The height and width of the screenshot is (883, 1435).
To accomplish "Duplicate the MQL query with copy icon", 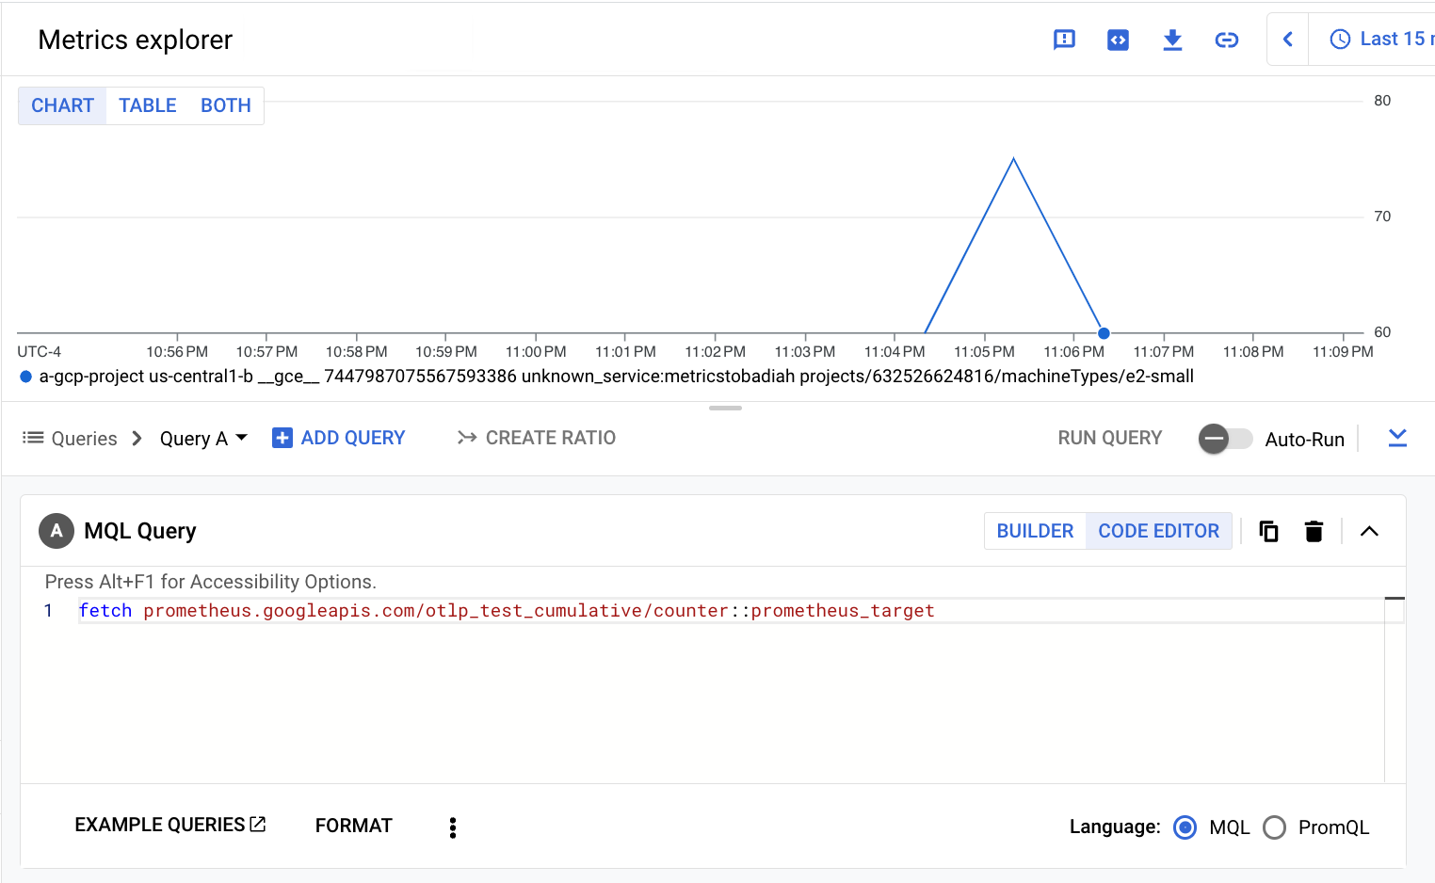I will (x=1268, y=531).
